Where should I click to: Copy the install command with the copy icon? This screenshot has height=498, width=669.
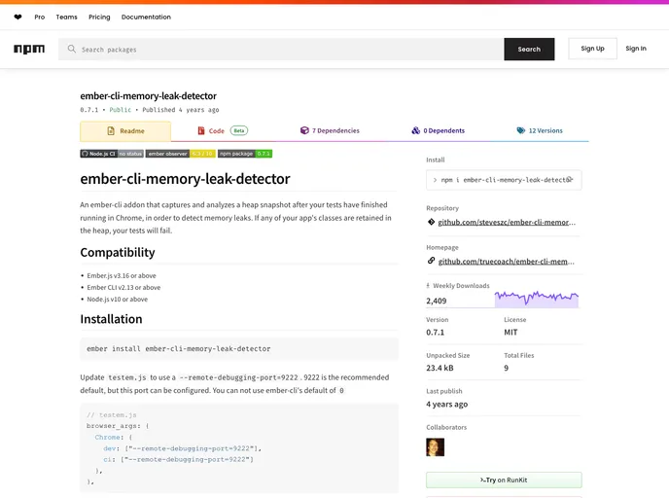point(570,180)
